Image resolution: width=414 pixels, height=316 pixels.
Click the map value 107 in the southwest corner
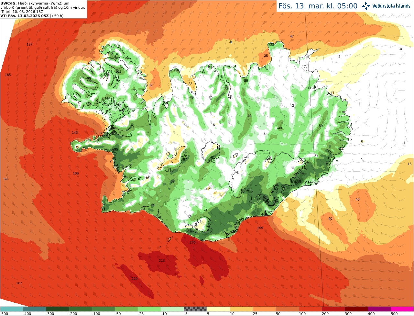tap(19, 283)
